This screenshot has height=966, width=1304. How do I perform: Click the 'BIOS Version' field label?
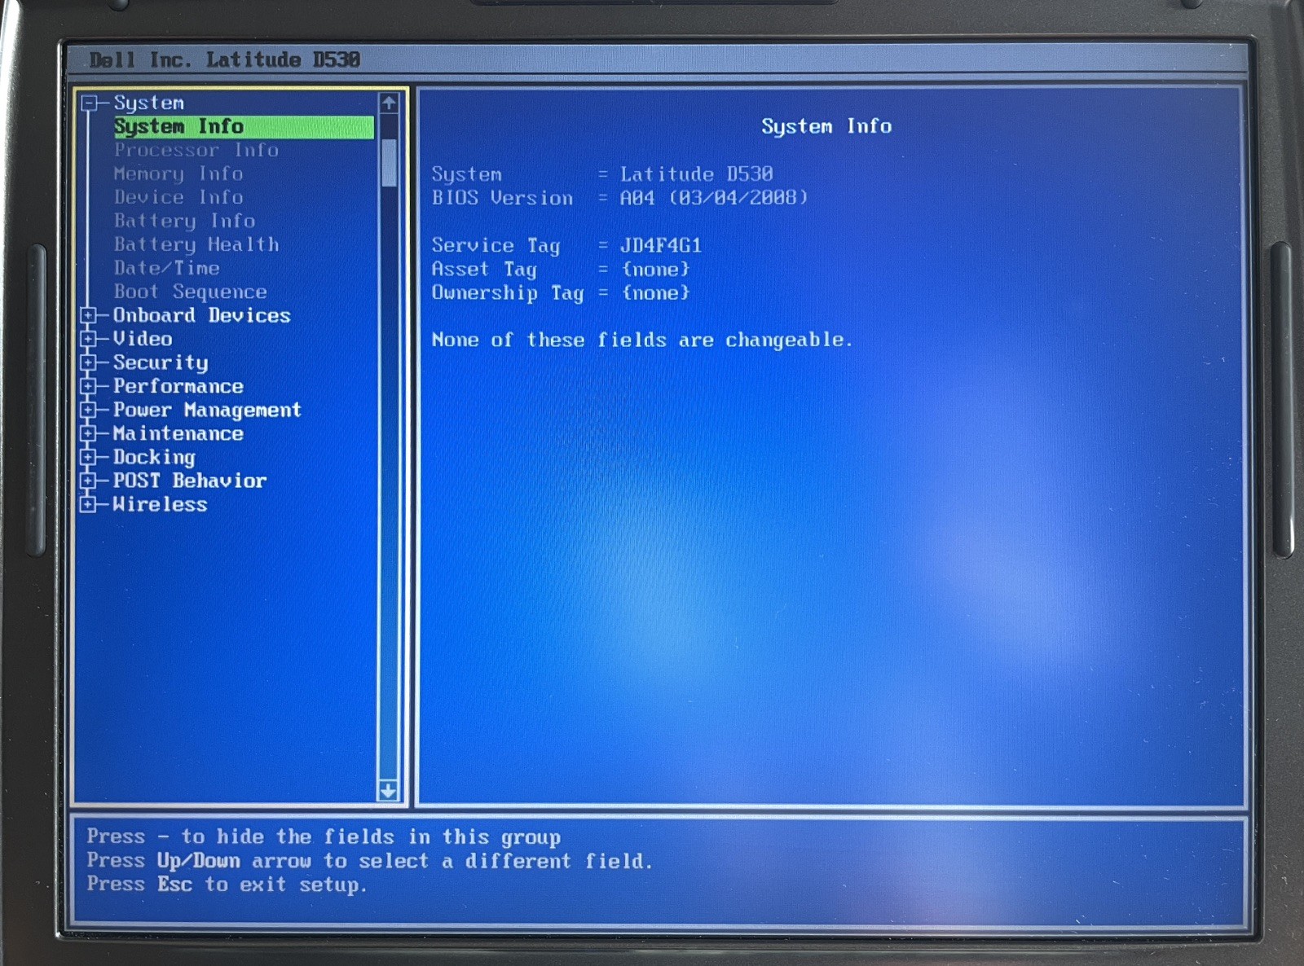pos(502,198)
